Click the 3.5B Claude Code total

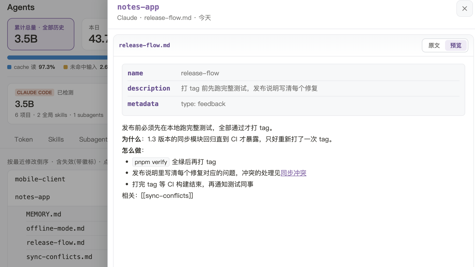coord(25,104)
